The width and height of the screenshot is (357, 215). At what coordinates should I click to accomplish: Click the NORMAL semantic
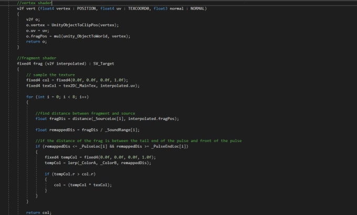coord(197,8)
